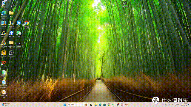The width and height of the screenshot is (191, 107).
Task: Open the circular widget icon atop the desktop
Action: 125,3
